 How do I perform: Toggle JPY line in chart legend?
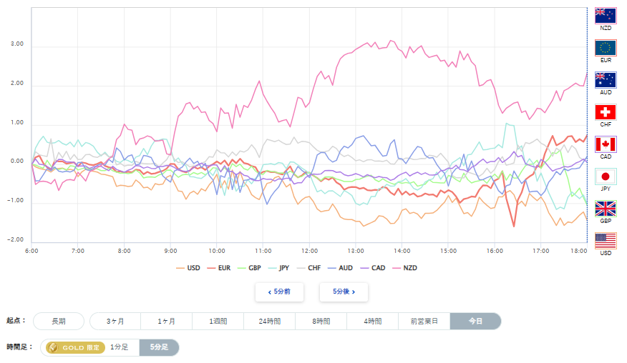(x=278, y=268)
